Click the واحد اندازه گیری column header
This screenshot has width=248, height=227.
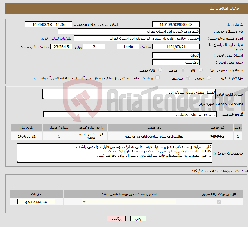[x=91, y=128]
